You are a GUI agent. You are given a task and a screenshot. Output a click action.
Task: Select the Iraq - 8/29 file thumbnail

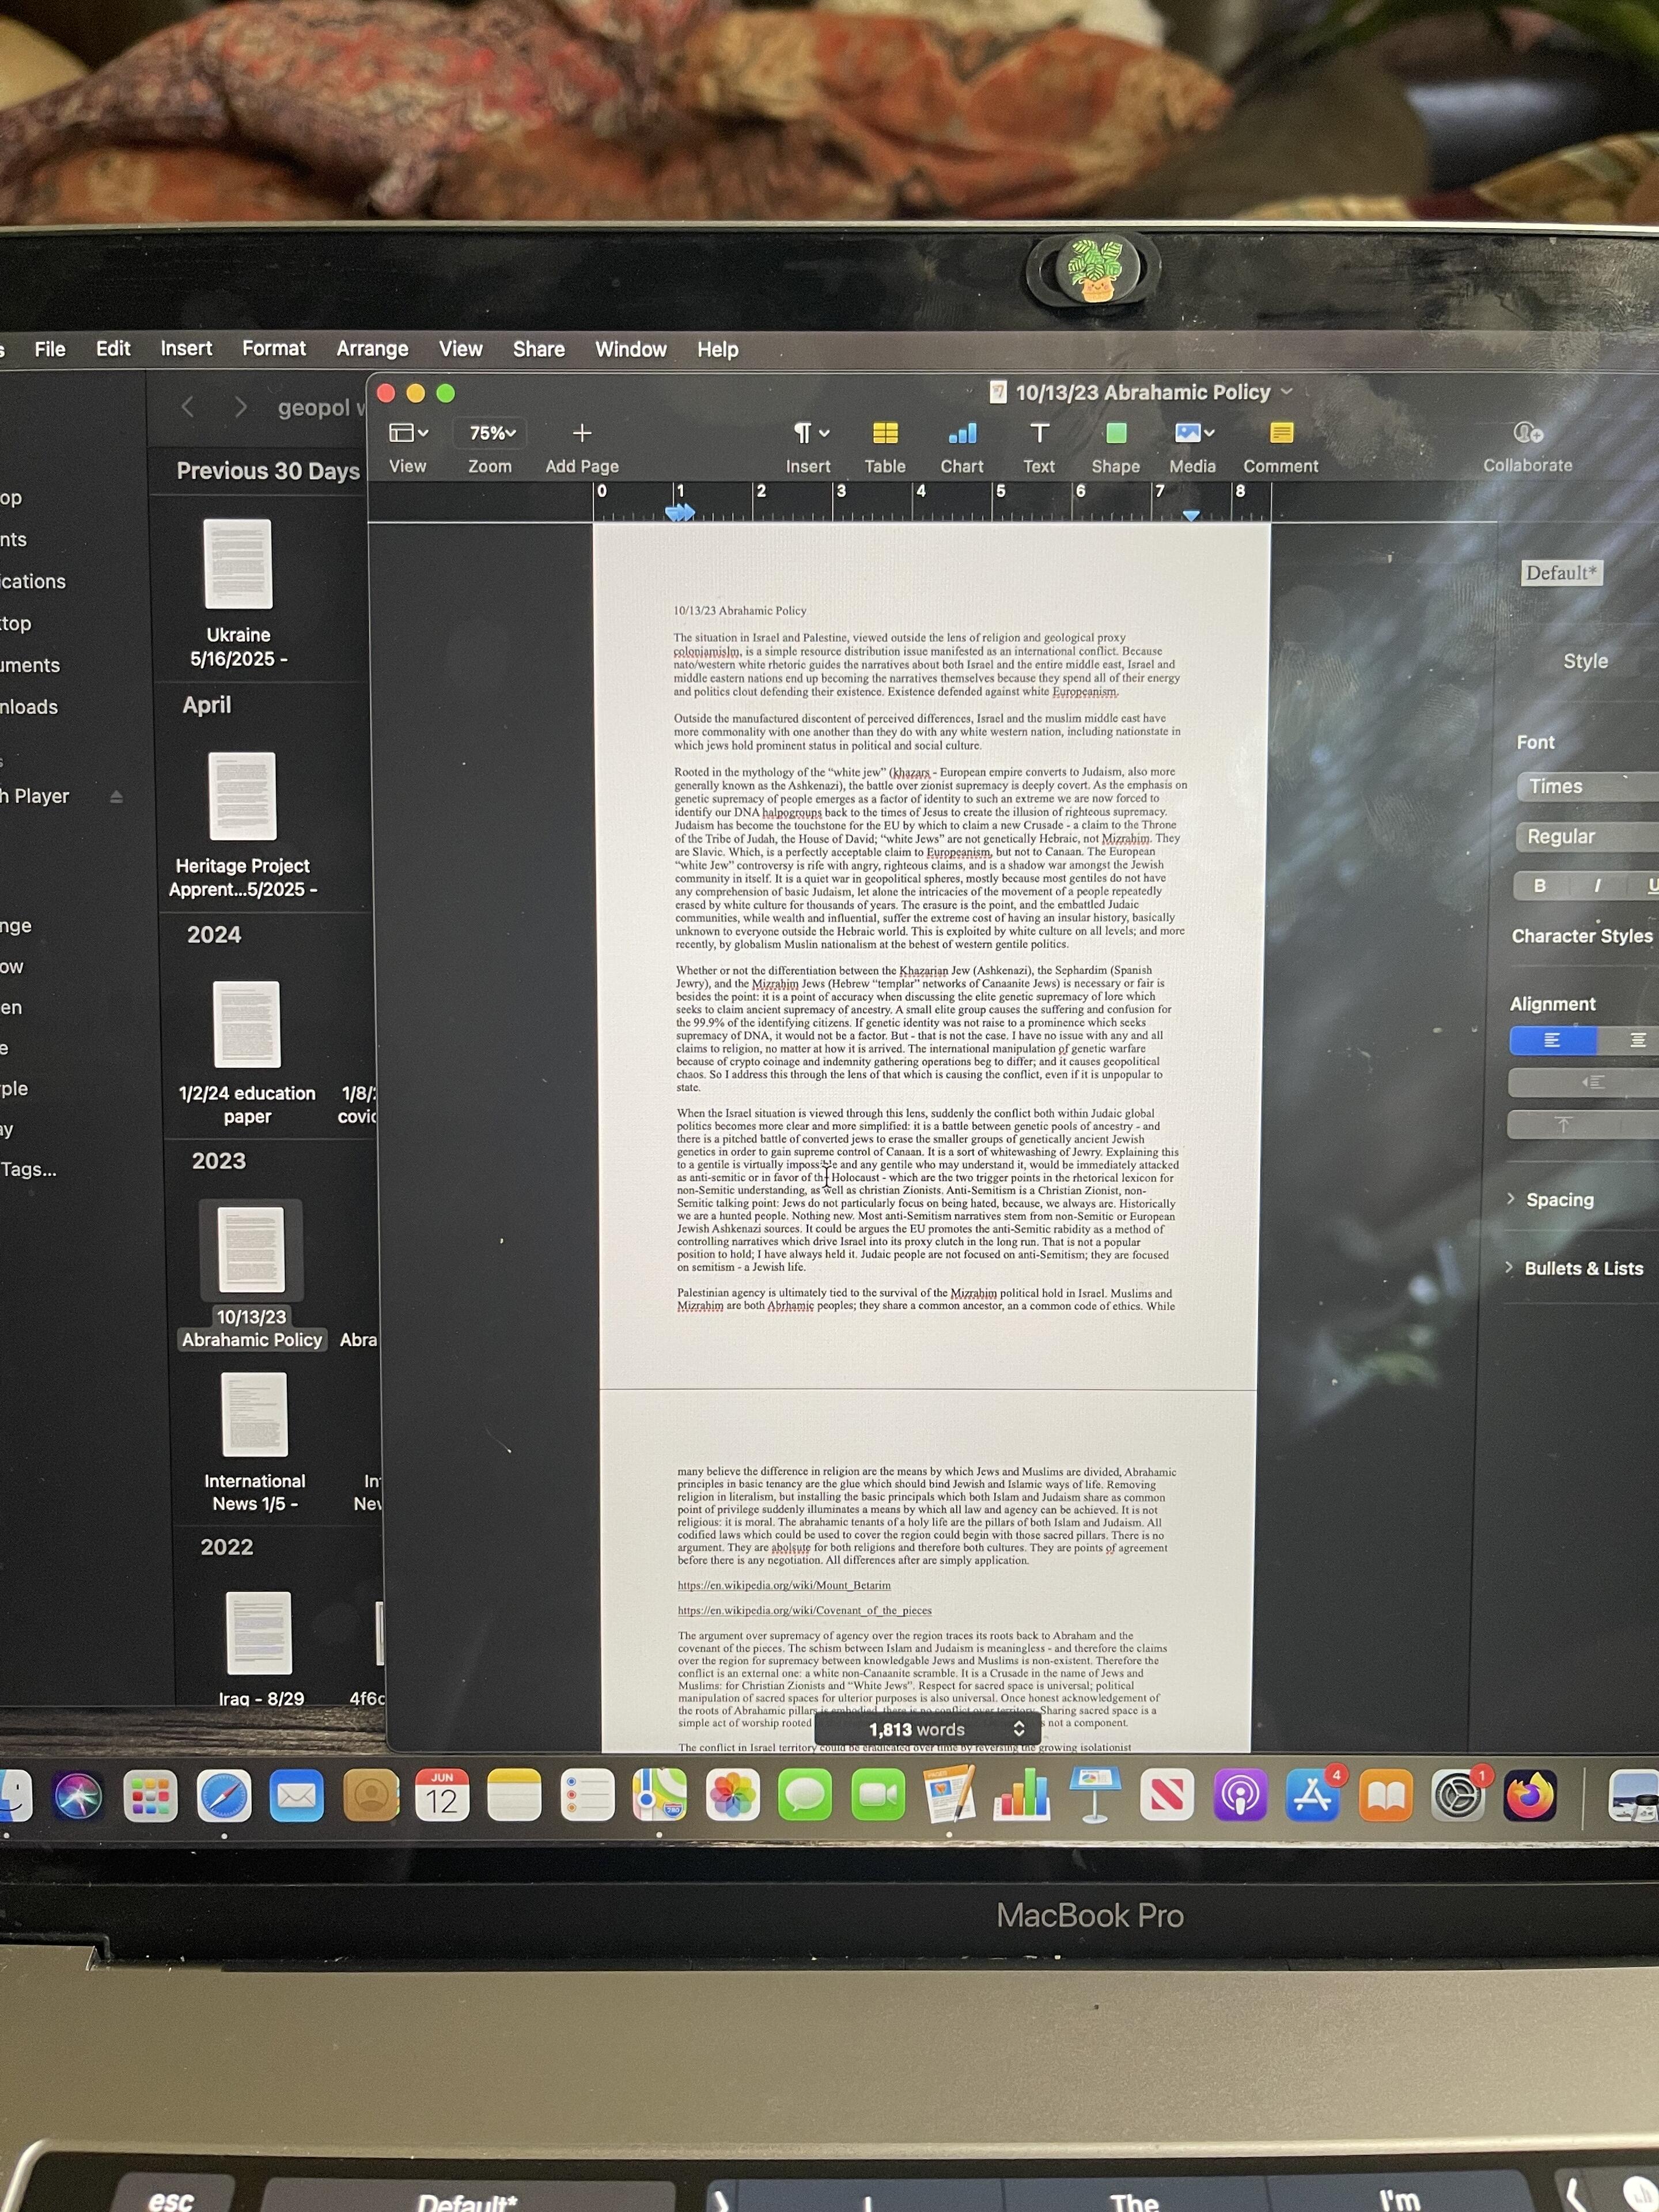pyautogui.click(x=259, y=1633)
